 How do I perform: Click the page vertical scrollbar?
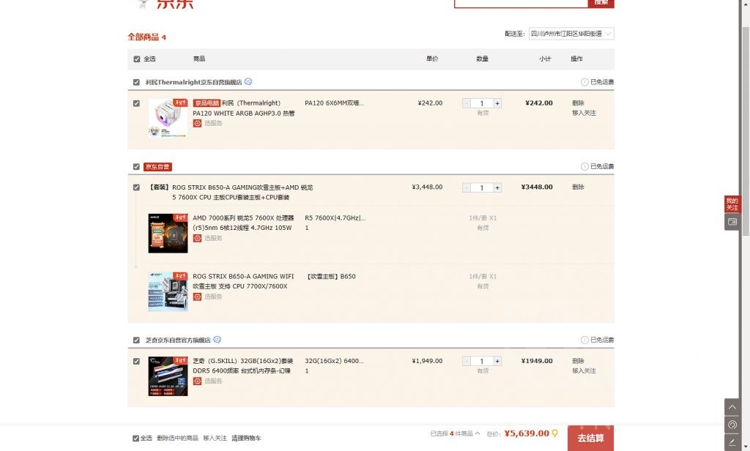coord(745,130)
